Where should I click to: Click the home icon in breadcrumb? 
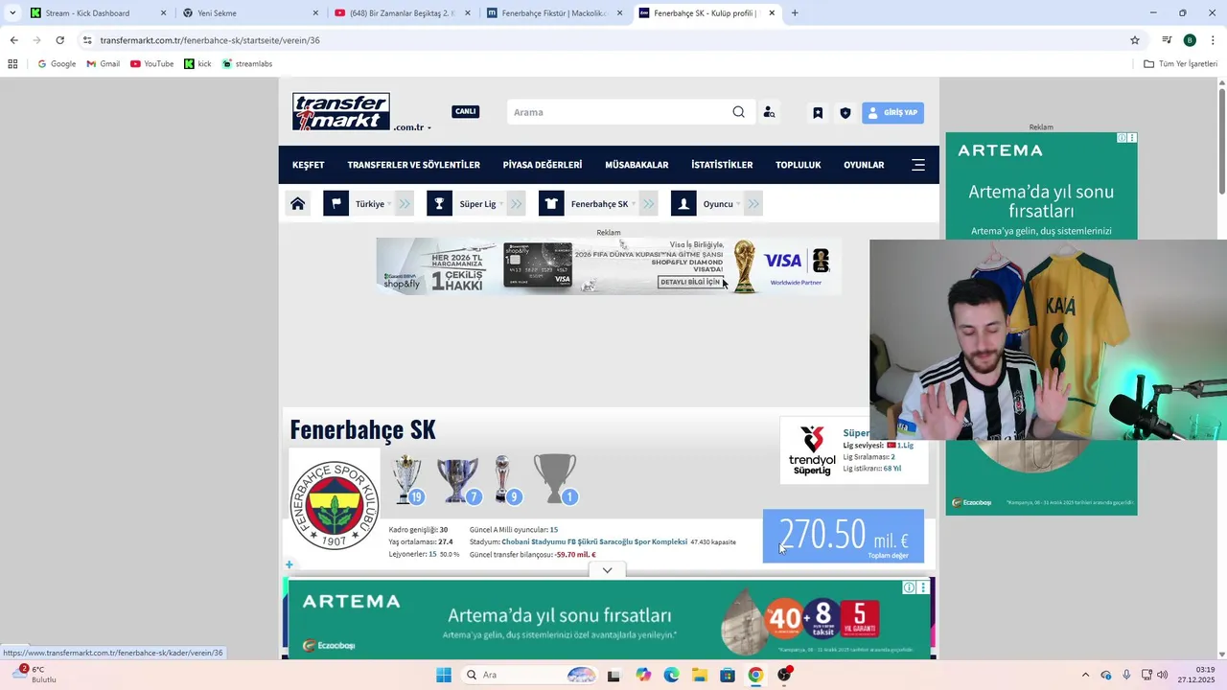coord(297,203)
